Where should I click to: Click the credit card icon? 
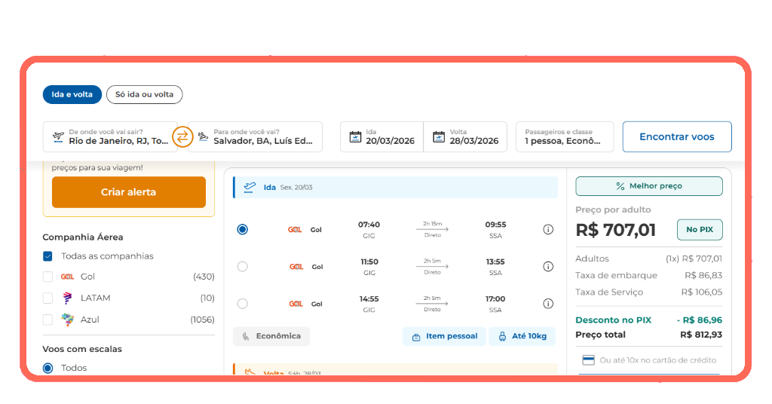(588, 360)
